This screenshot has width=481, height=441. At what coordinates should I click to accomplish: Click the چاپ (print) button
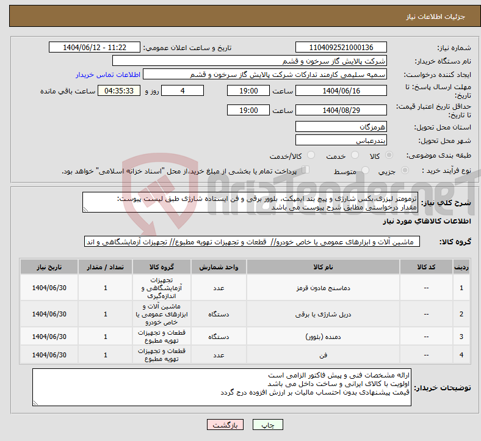pyautogui.click(x=267, y=425)
